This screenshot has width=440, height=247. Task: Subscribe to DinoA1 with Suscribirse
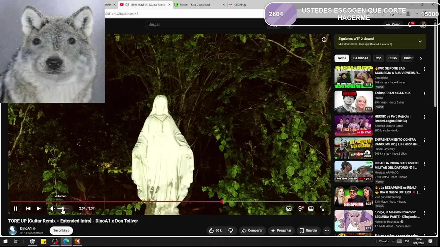[61, 231]
